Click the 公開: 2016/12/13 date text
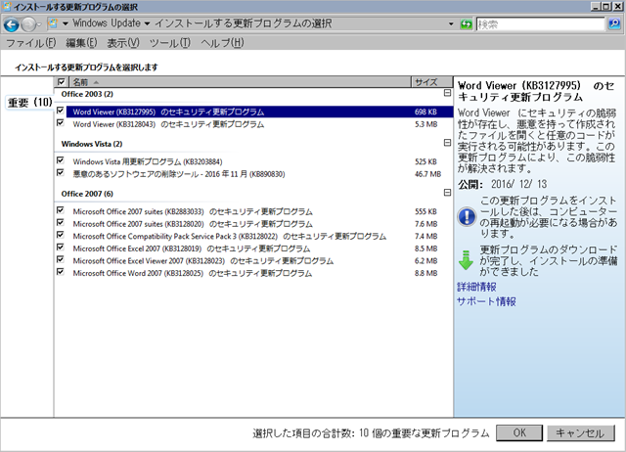626x452 pixels. (x=502, y=184)
